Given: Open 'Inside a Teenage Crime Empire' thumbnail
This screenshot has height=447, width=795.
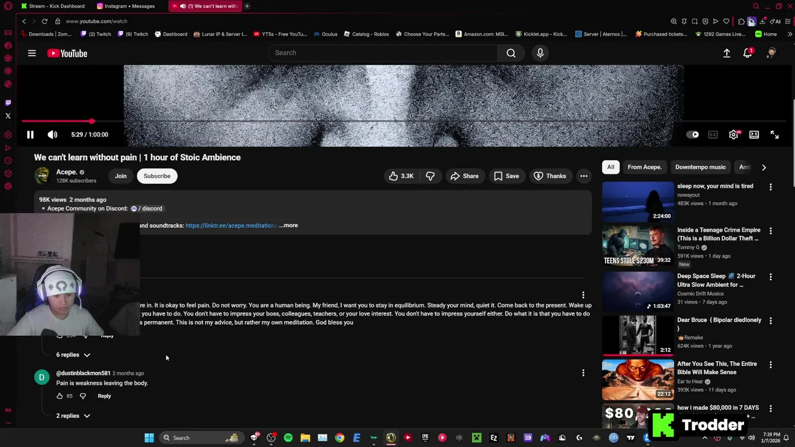Looking at the screenshot, I should (637, 246).
